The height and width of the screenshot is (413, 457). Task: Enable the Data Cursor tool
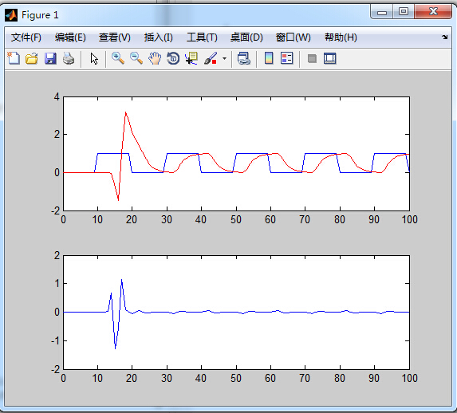tap(191, 58)
